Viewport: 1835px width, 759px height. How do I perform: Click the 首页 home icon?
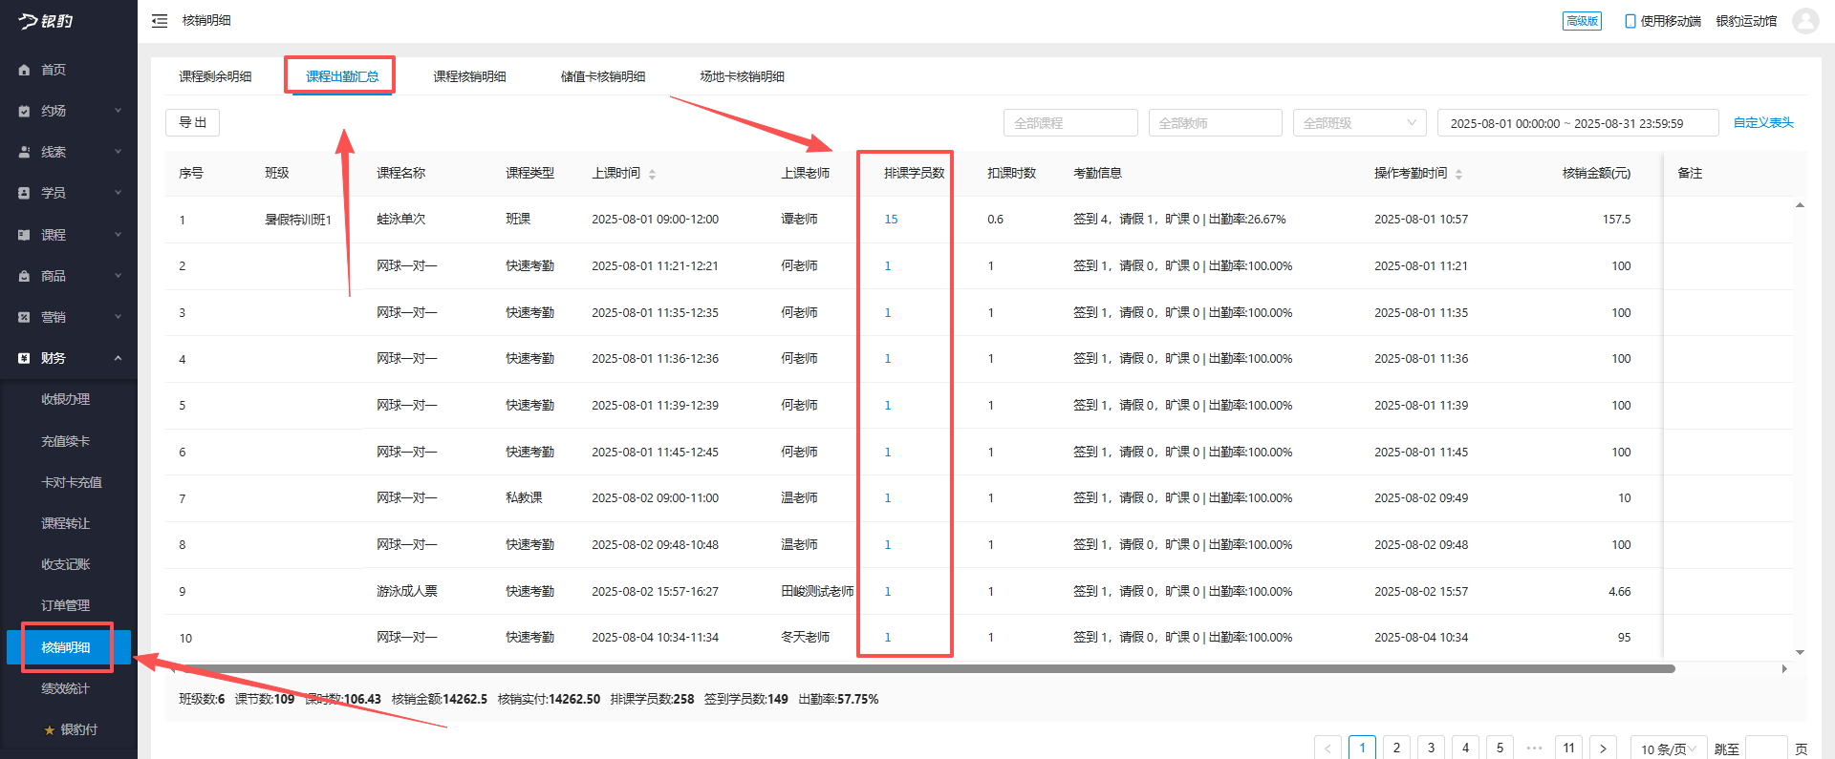click(x=24, y=70)
